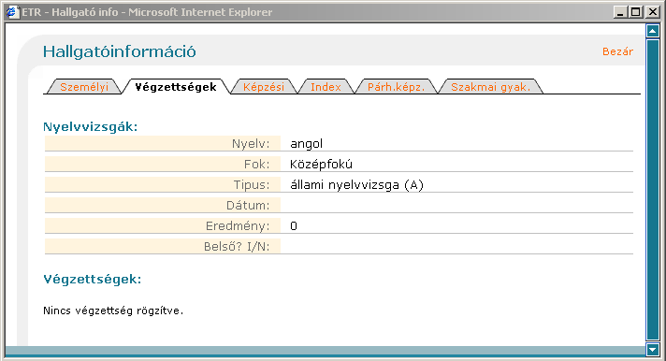
Task: Go to the Párh.képz. tab
Action: point(396,87)
